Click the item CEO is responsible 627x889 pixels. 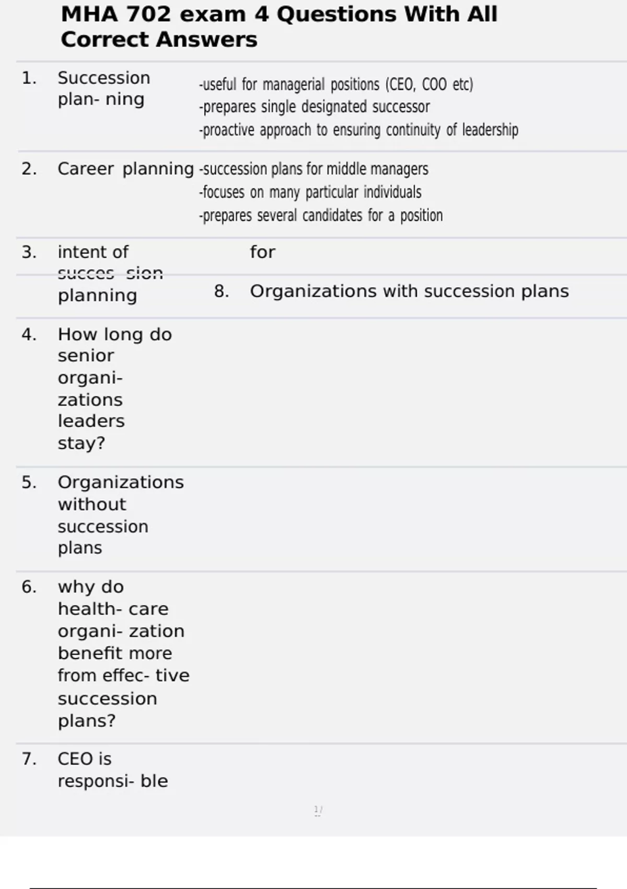(112, 770)
